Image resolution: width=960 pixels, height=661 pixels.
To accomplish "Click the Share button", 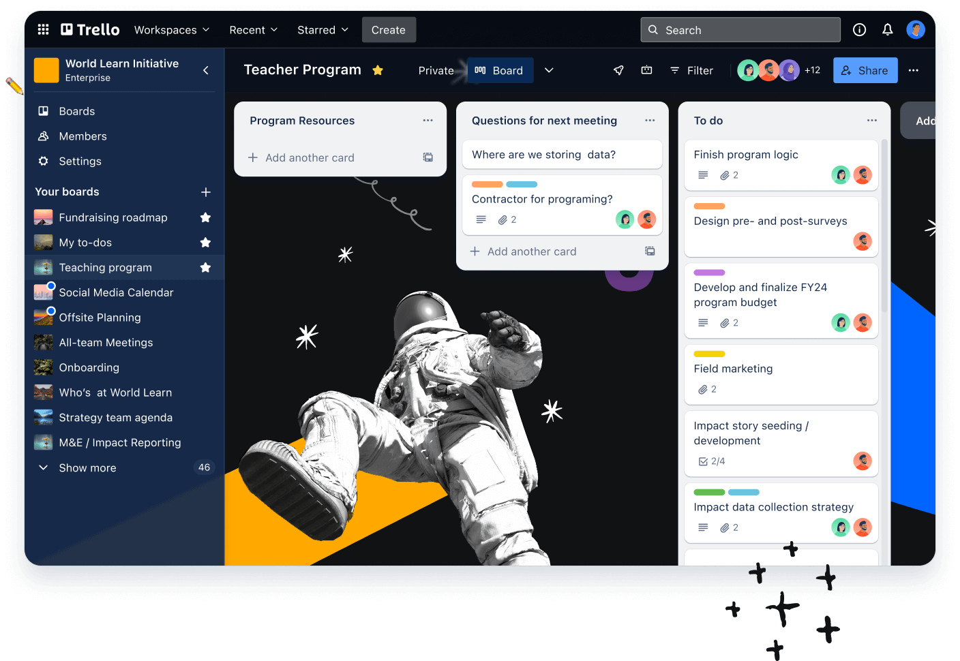I will [x=865, y=70].
